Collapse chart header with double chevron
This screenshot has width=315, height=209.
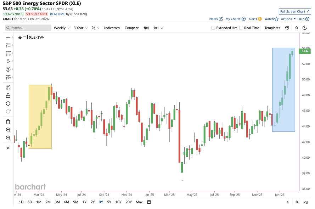click(297, 28)
